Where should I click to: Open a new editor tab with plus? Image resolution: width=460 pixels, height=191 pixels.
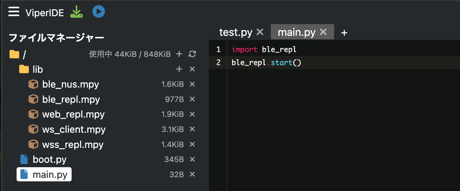[344, 32]
